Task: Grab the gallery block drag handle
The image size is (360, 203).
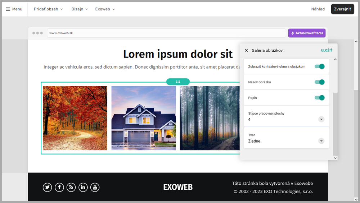Action: click(x=178, y=82)
